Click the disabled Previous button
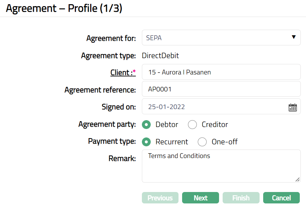306x208 pixels. (x=160, y=198)
